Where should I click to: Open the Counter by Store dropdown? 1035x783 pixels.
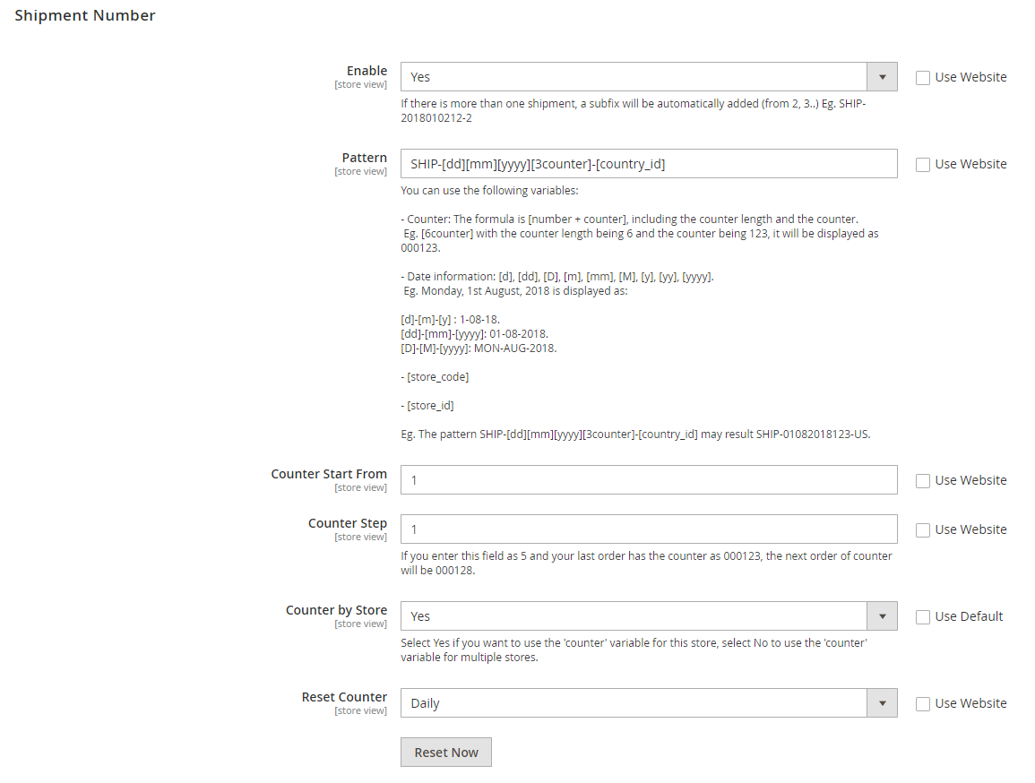point(648,616)
